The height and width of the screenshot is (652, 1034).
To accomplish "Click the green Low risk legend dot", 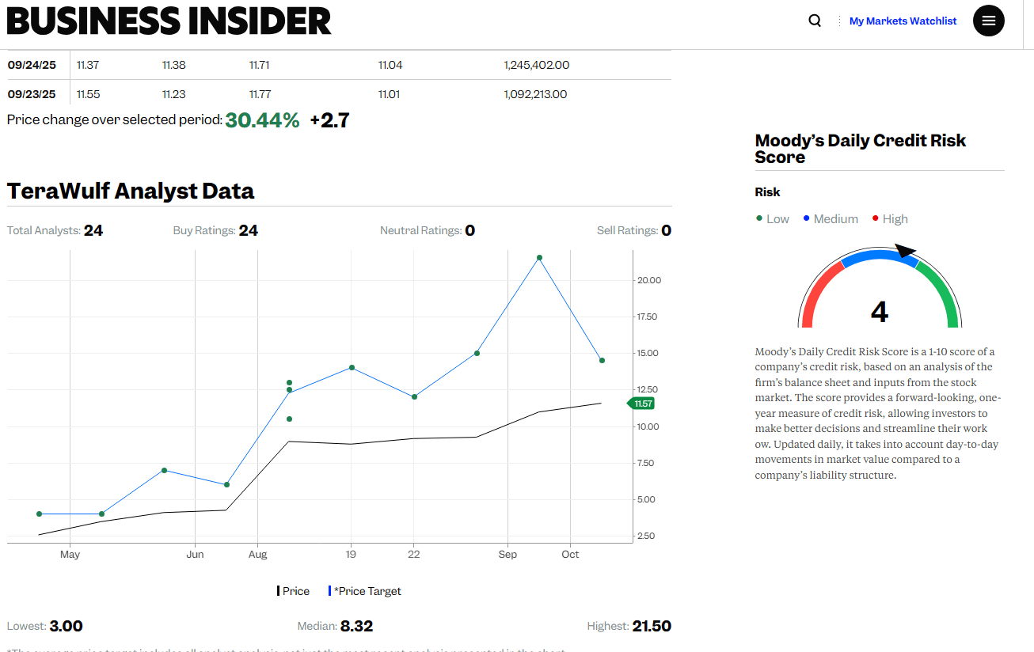I will (x=759, y=218).
